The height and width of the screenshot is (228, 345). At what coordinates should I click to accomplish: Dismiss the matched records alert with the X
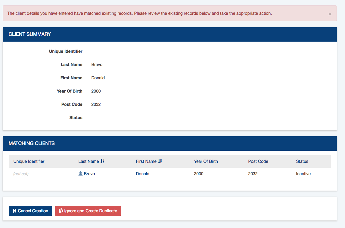pos(330,14)
